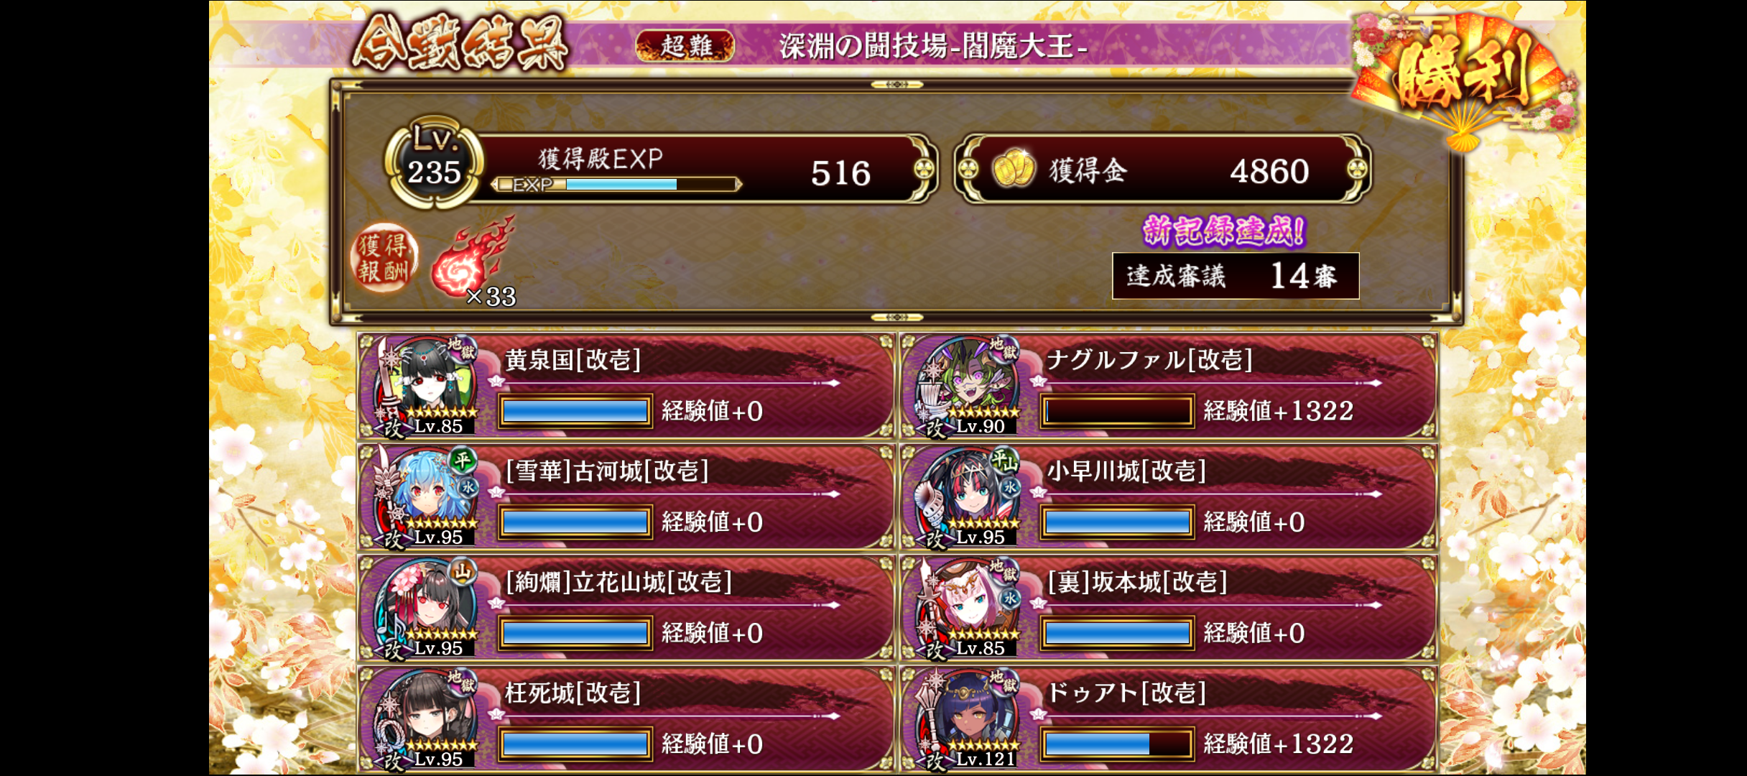
Task: Click the 新記録達成! banner text
Action: coord(1224,231)
